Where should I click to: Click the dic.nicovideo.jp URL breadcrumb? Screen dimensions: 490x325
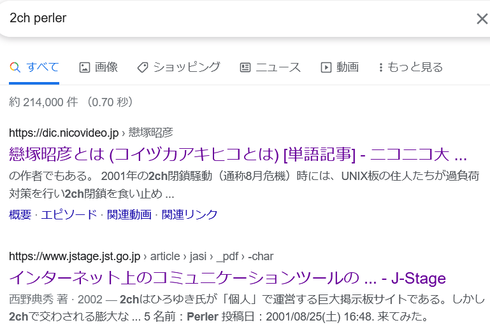pos(90,133)
